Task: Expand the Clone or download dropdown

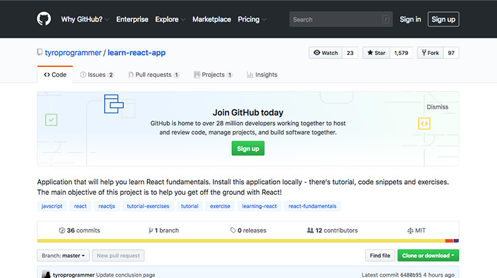Action: coord(428,255)
